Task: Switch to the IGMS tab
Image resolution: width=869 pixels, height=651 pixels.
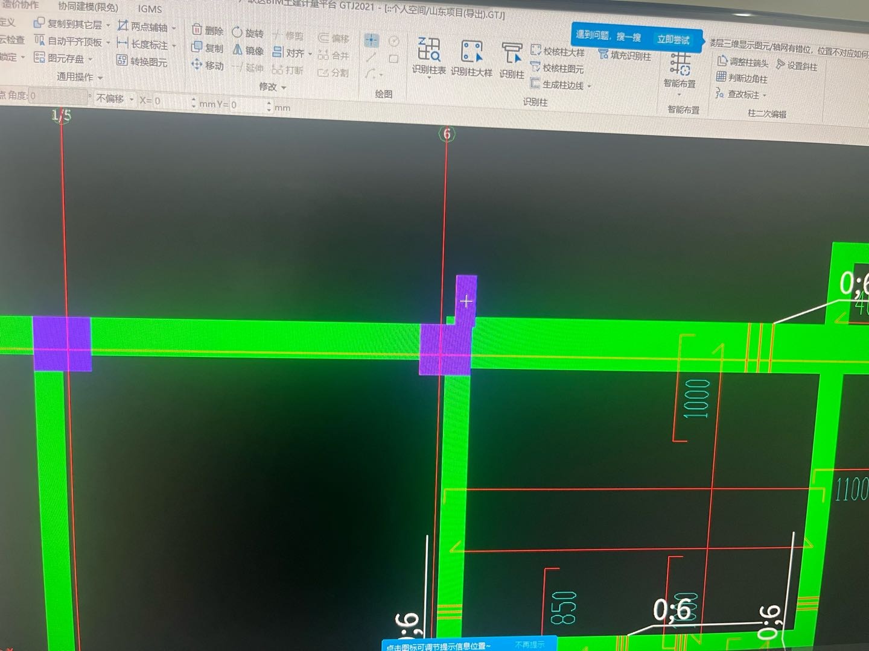Action: click(x=150, y=9)
